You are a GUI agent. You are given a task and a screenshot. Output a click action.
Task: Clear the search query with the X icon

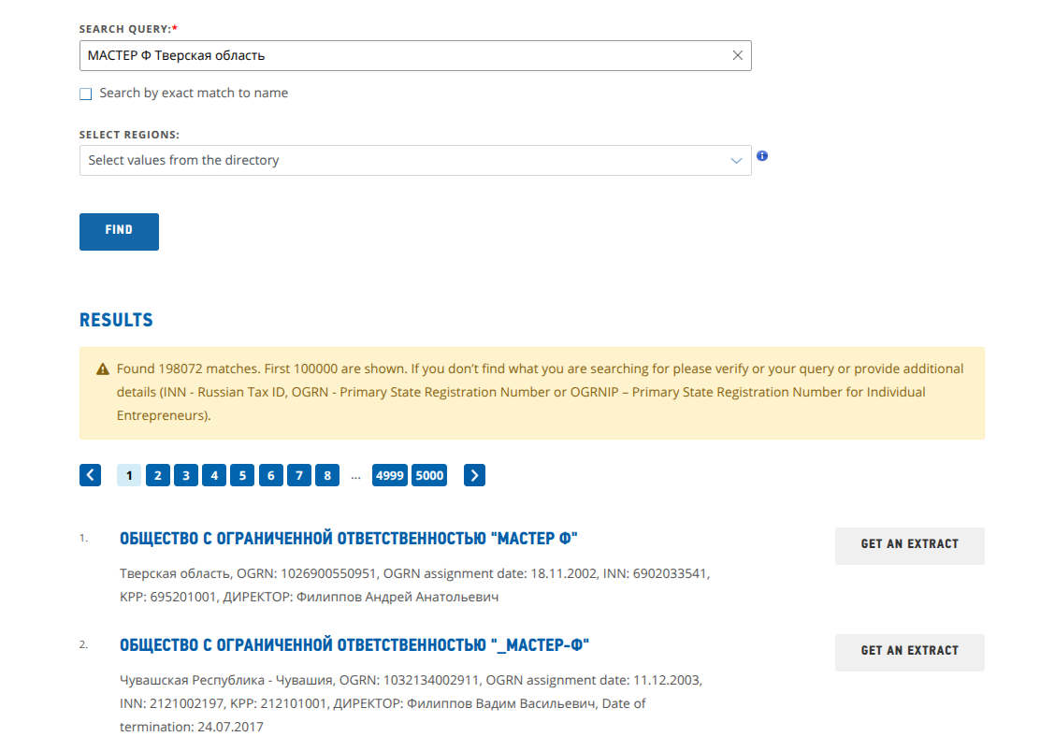point(737,56)
